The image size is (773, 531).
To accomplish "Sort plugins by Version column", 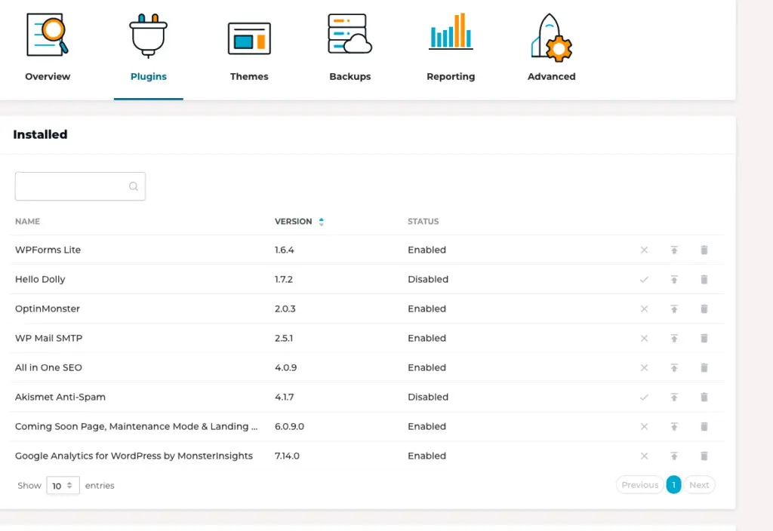I will [299, 222].
